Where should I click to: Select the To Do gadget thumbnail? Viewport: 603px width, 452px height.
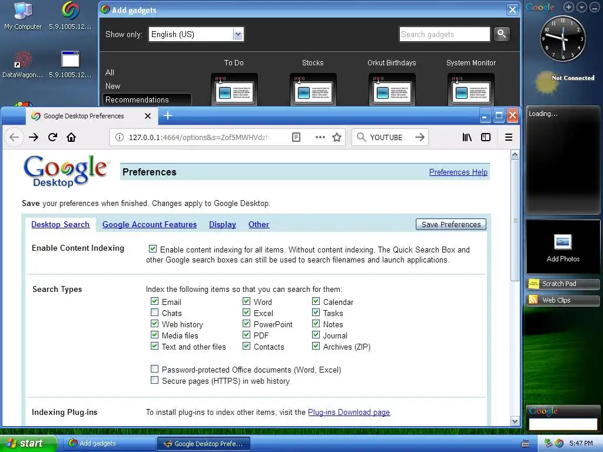pos(234,89)
